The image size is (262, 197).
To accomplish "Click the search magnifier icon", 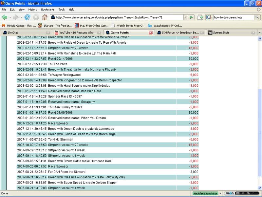I will pyautogui.click(x=258, y=17).
